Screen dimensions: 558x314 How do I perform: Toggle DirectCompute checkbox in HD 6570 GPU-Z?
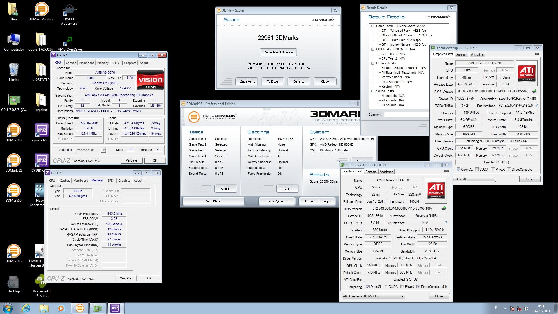coord(509,170)
